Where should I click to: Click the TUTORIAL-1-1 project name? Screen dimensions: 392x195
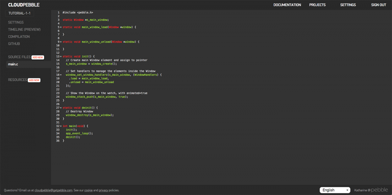coord(20,14)
